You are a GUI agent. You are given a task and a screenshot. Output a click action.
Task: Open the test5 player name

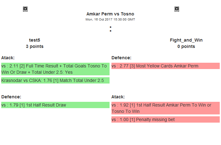point(35,40)
